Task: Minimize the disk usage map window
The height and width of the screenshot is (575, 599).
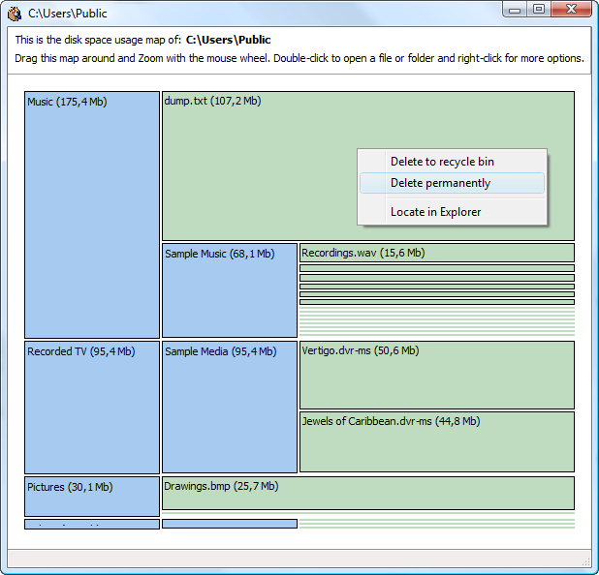Action: coord(515,10)
